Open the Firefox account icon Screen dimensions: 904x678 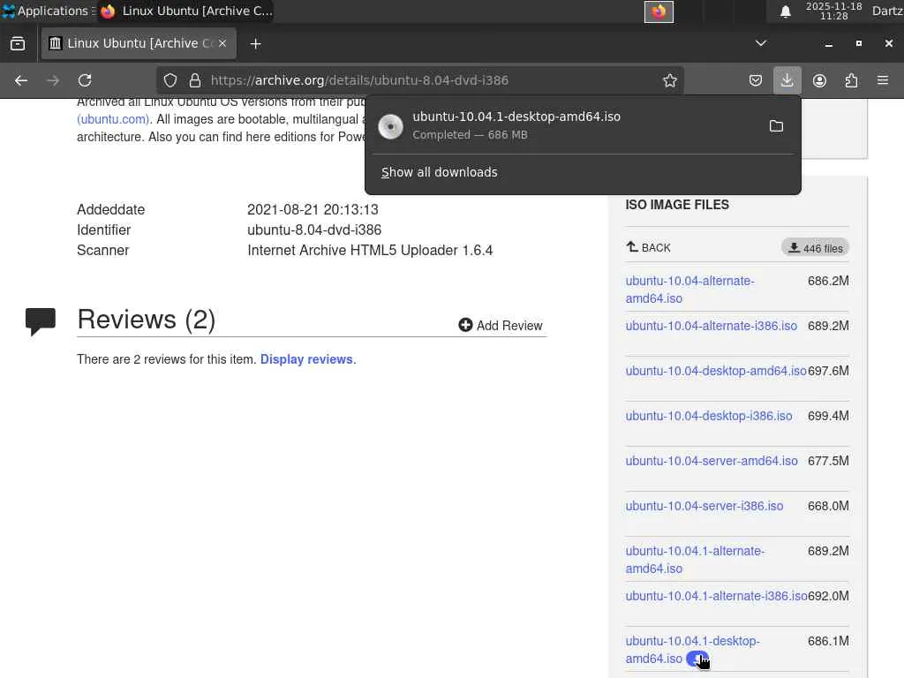click(819, 80)
